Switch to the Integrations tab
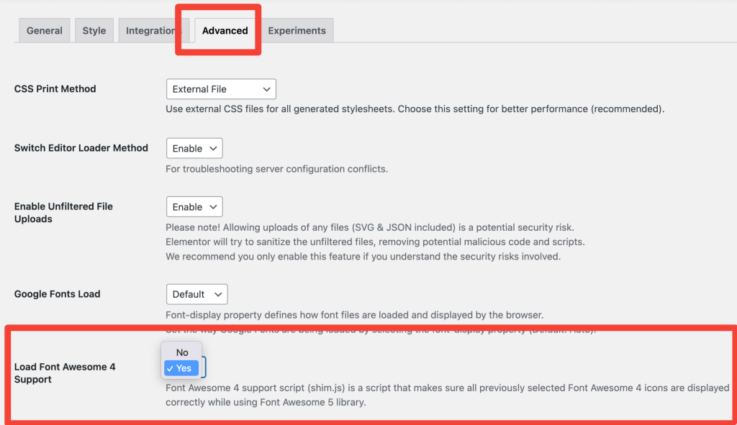Screen dimensions: 737x425 (x=152, y=30)
